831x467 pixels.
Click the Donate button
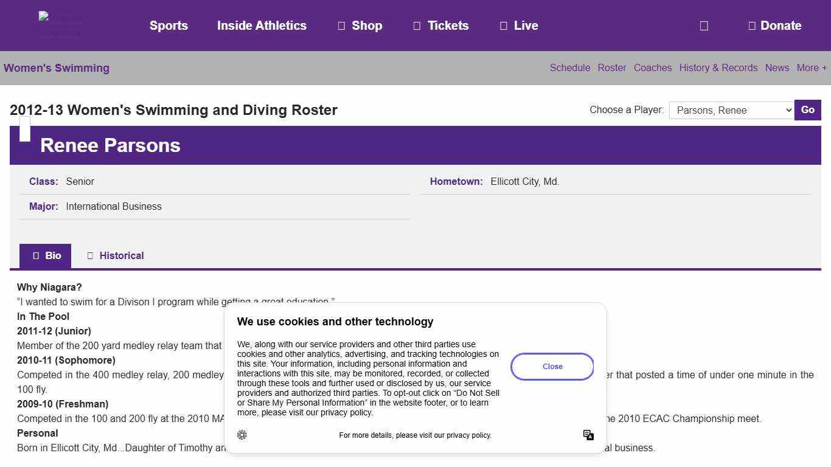click(774, 26)
